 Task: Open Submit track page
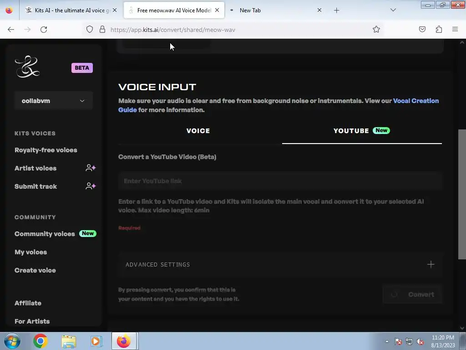(35, 186)
